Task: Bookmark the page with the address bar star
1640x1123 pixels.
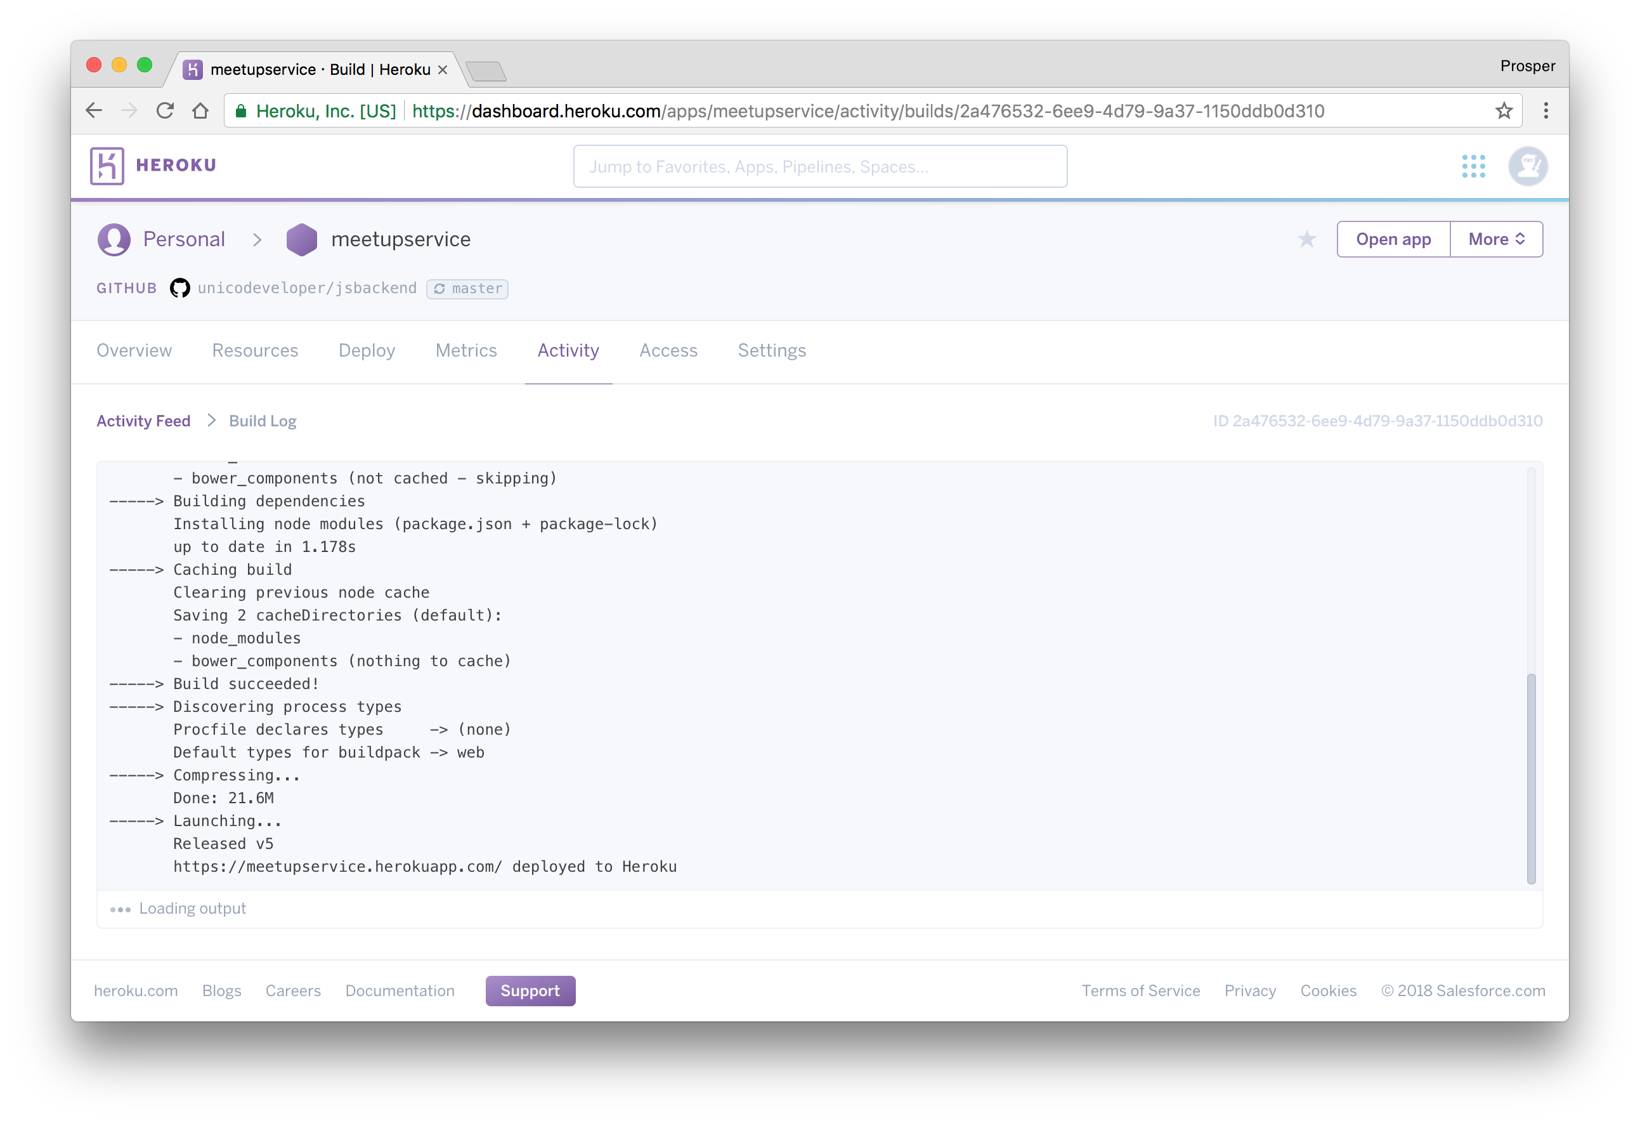Action: pyautogui.click(x=1503, y=111)
